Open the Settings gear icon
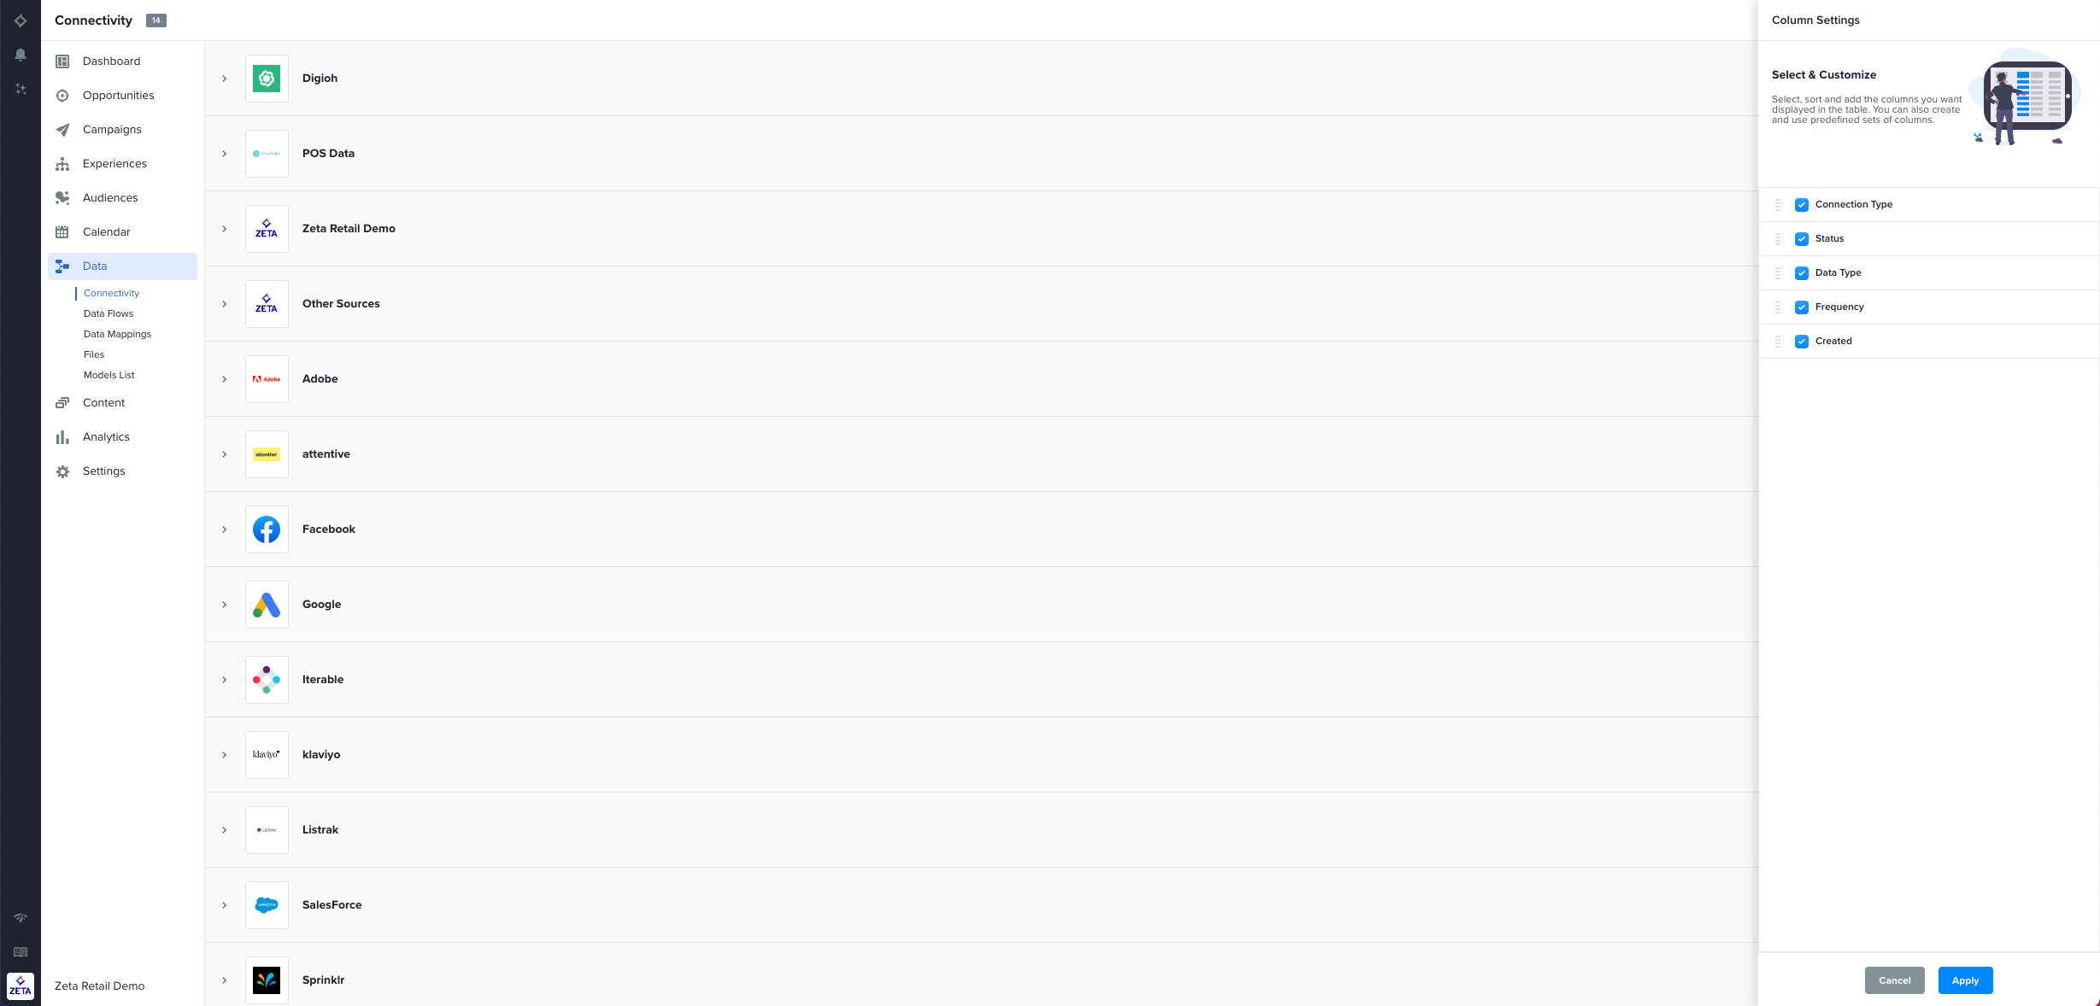2100x1006 pixels. (62, 471)
